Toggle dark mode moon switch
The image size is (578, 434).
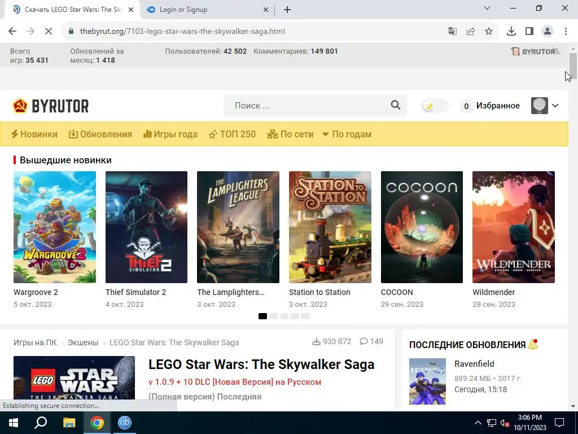coord(435,106)
